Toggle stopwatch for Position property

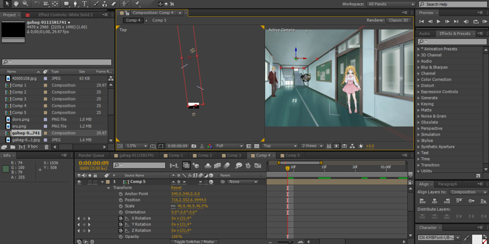click(x=120, y=200)
